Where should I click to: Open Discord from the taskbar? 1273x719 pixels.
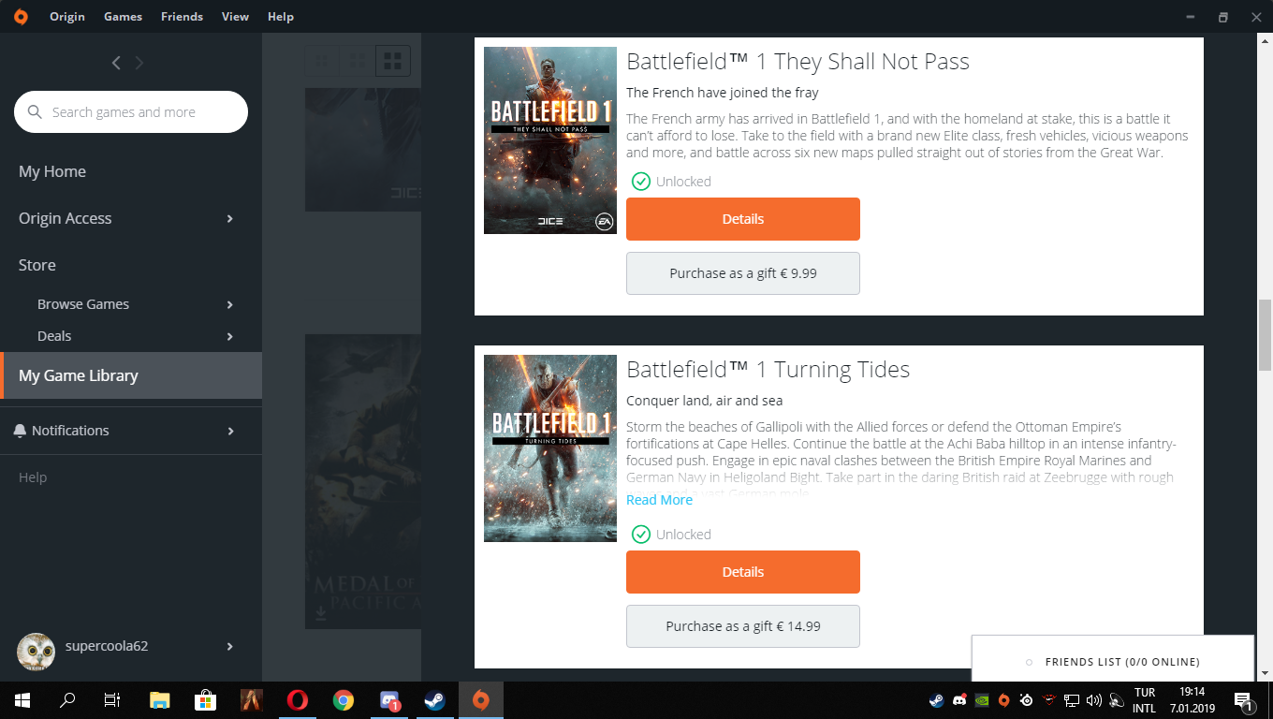pyautogui.click(x=389, y=700)
